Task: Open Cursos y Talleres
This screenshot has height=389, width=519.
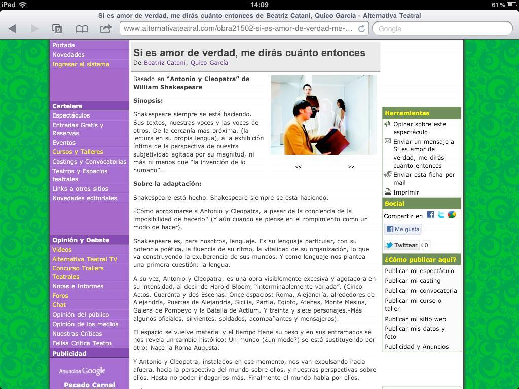Action: point(78,152)
